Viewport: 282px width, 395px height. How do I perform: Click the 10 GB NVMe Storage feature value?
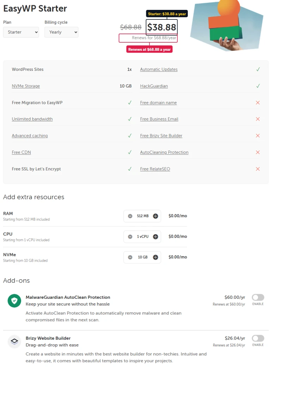point(125,86)
